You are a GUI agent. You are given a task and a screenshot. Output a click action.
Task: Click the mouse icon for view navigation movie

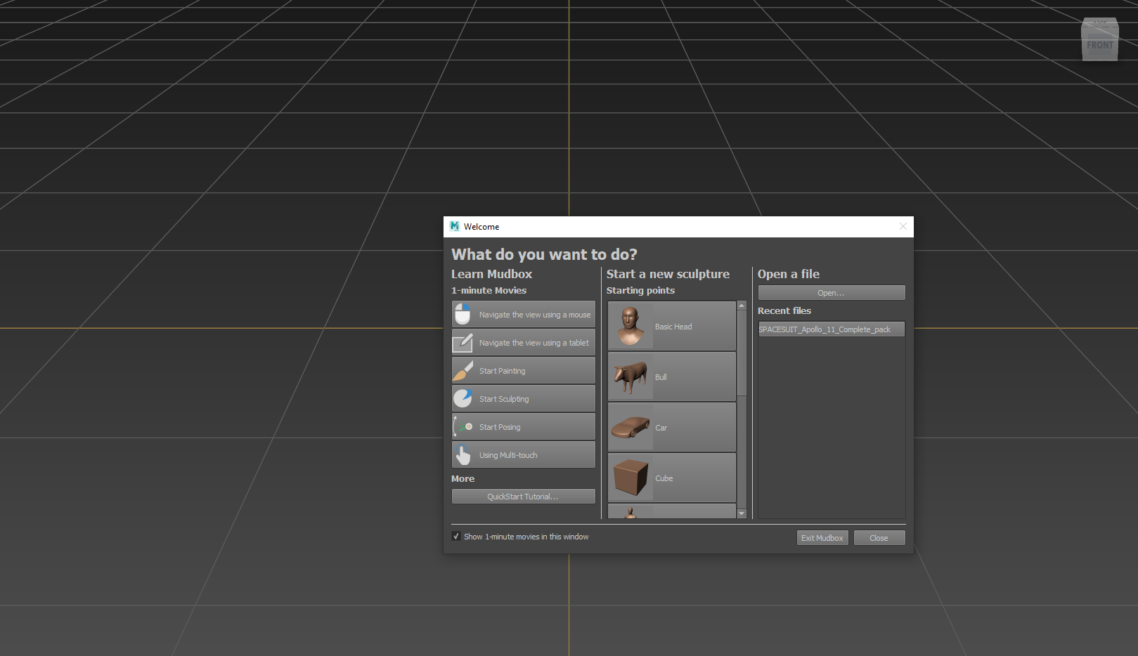pyautogui.click(x=463, y=314)
